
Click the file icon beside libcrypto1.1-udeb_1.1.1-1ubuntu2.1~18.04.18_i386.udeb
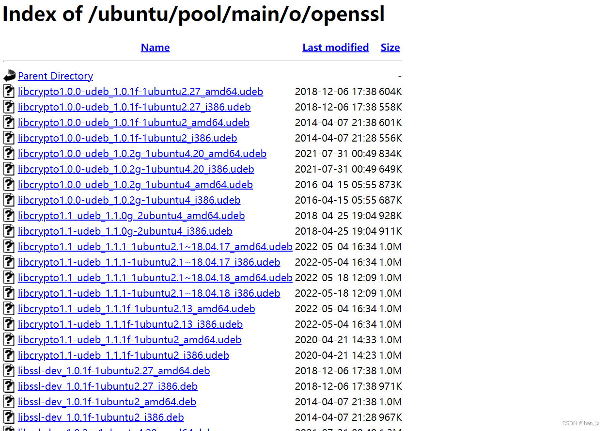[x=9, y=293]
